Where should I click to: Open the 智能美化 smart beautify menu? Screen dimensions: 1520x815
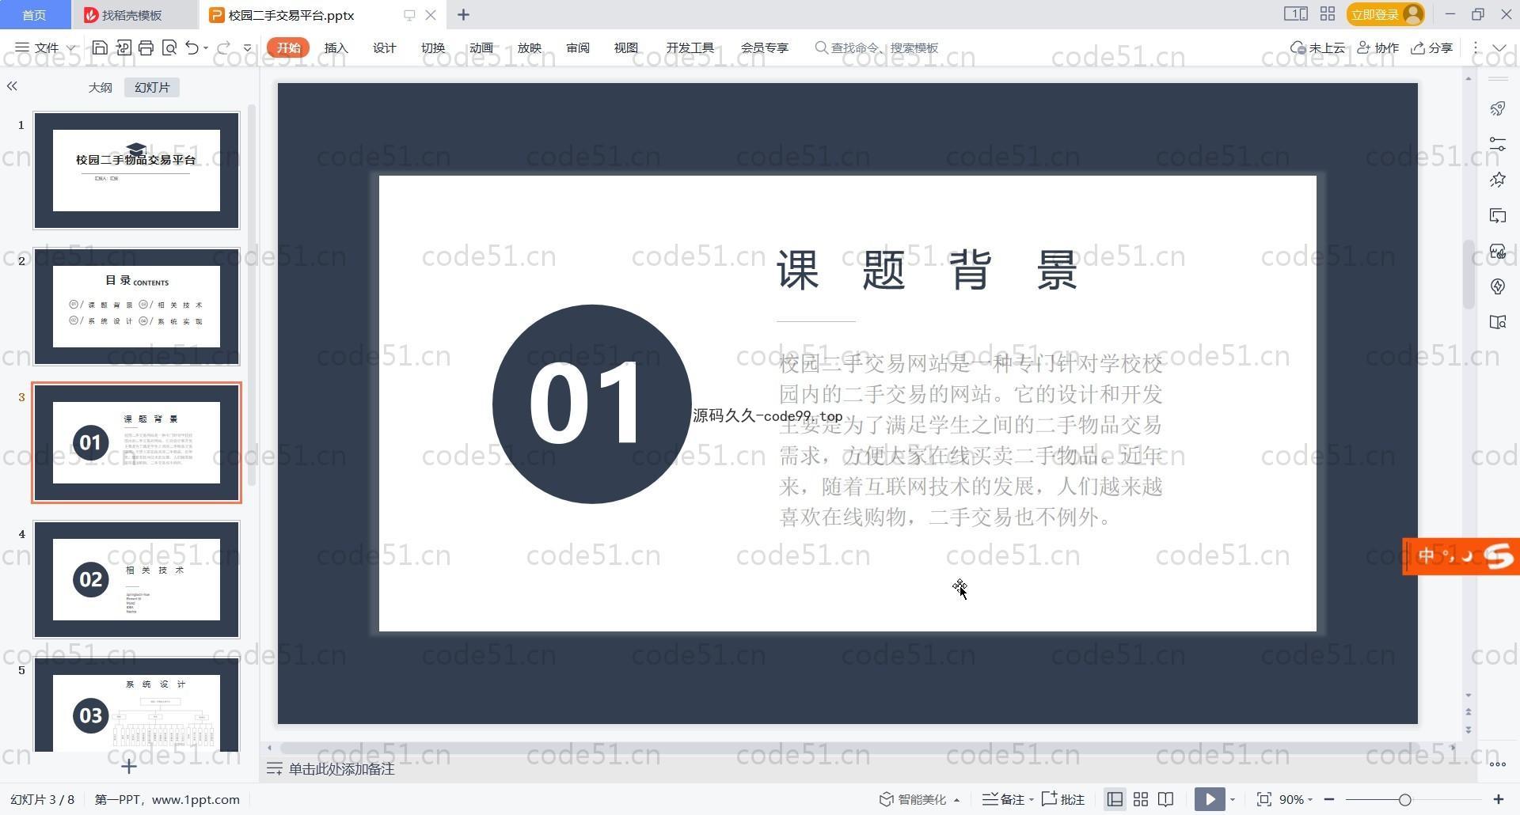pyautogui.click(x=919, y=799)
